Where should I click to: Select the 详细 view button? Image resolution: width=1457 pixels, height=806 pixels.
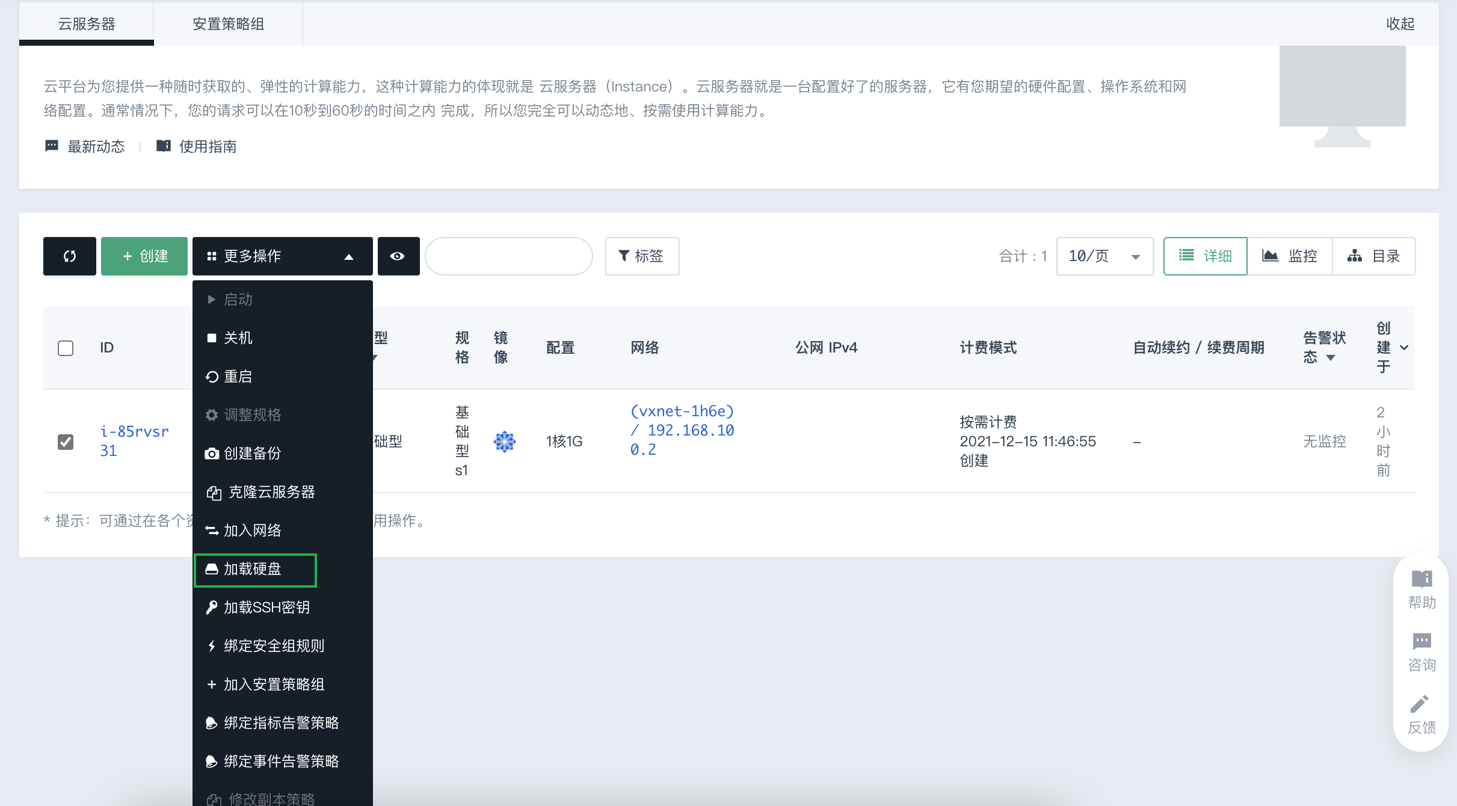[x=1206, y=256]
